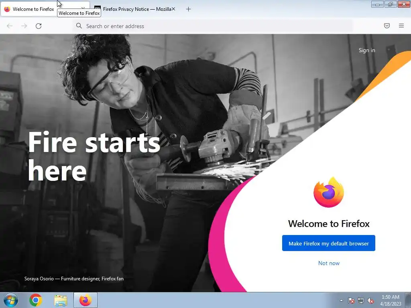
Task: Minimize the Firefox window
Action: pos(377,4)
